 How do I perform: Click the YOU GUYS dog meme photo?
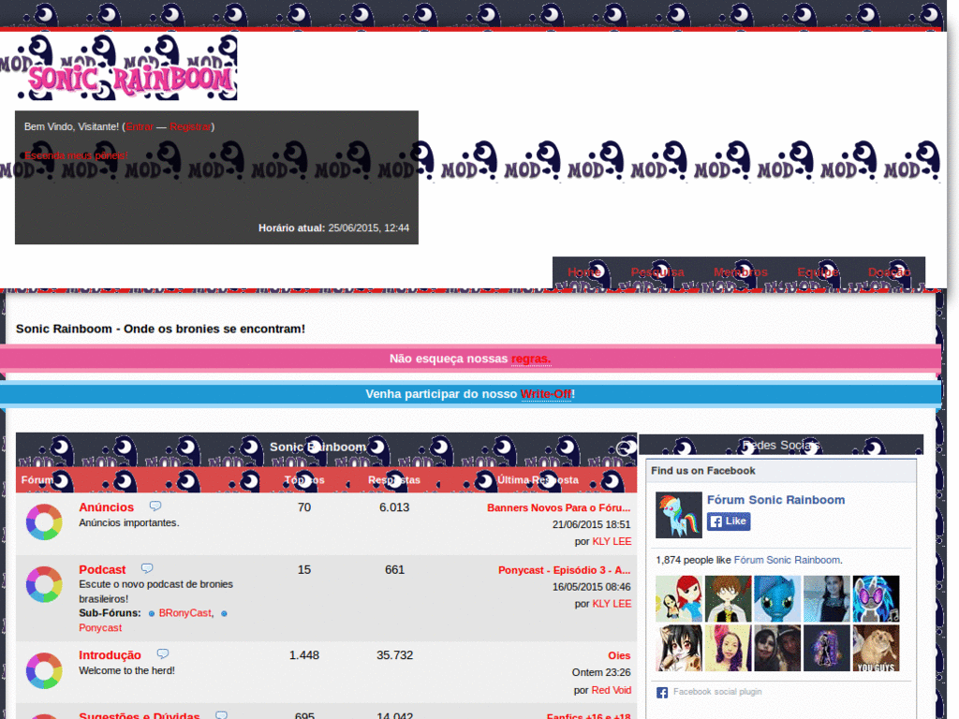pos(876,648)
